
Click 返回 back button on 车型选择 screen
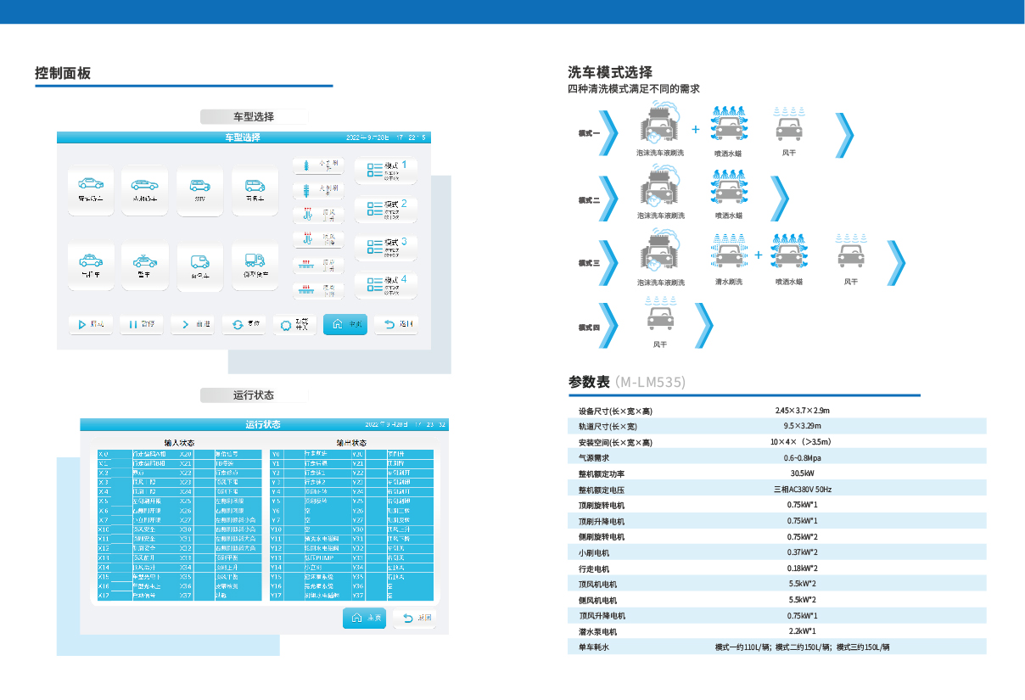(397, 324)
